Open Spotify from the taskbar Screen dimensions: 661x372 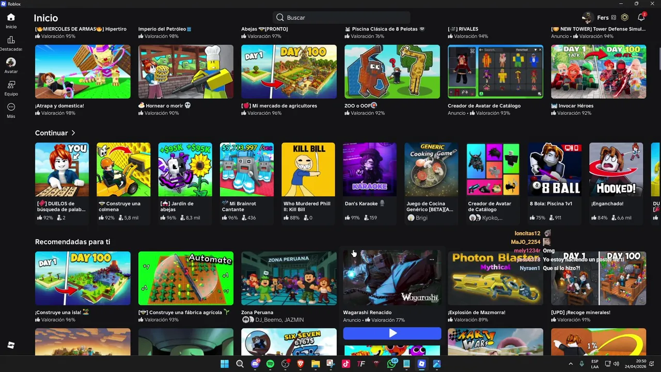click(x=270, y=364)
